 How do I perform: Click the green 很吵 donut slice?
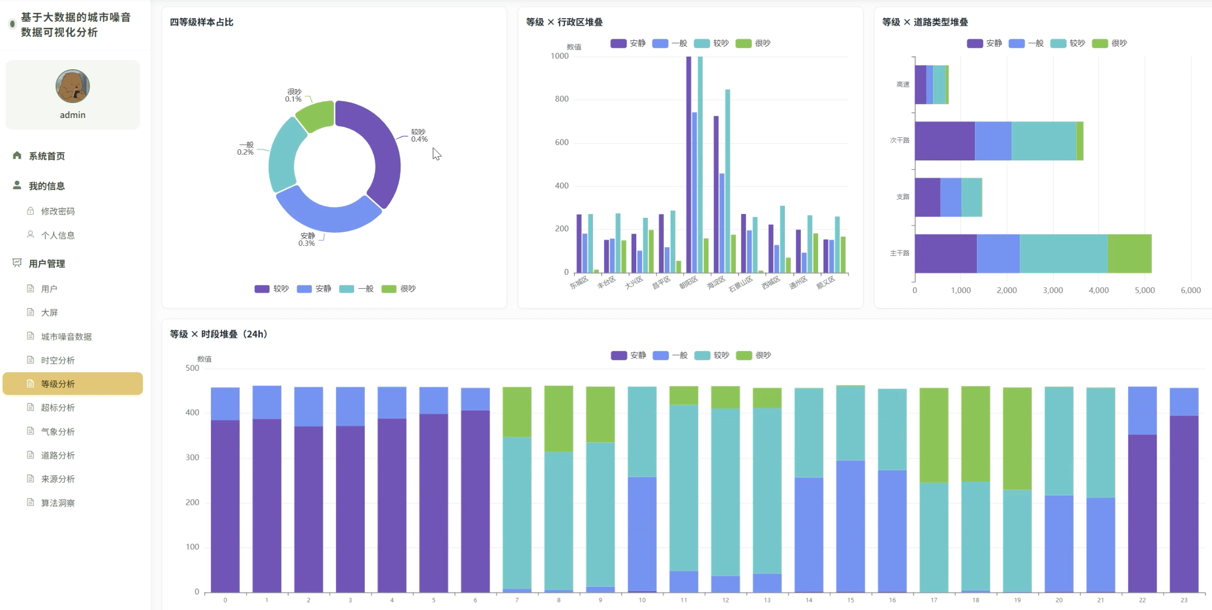(317, 116)
